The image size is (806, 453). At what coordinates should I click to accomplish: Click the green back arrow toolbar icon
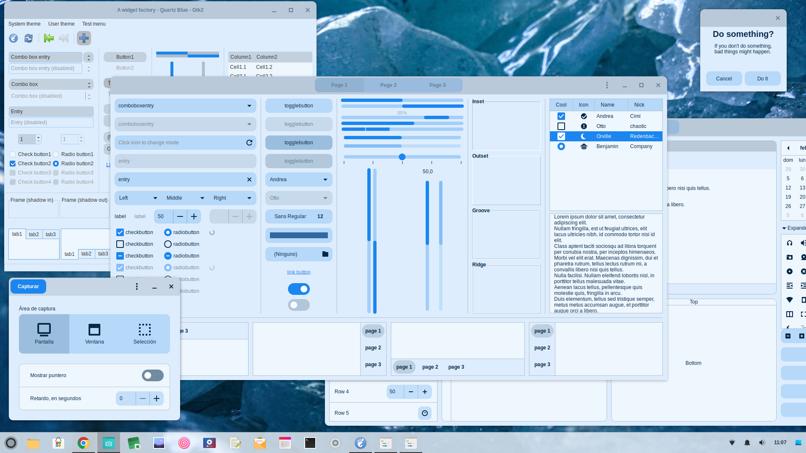(49, 38)
